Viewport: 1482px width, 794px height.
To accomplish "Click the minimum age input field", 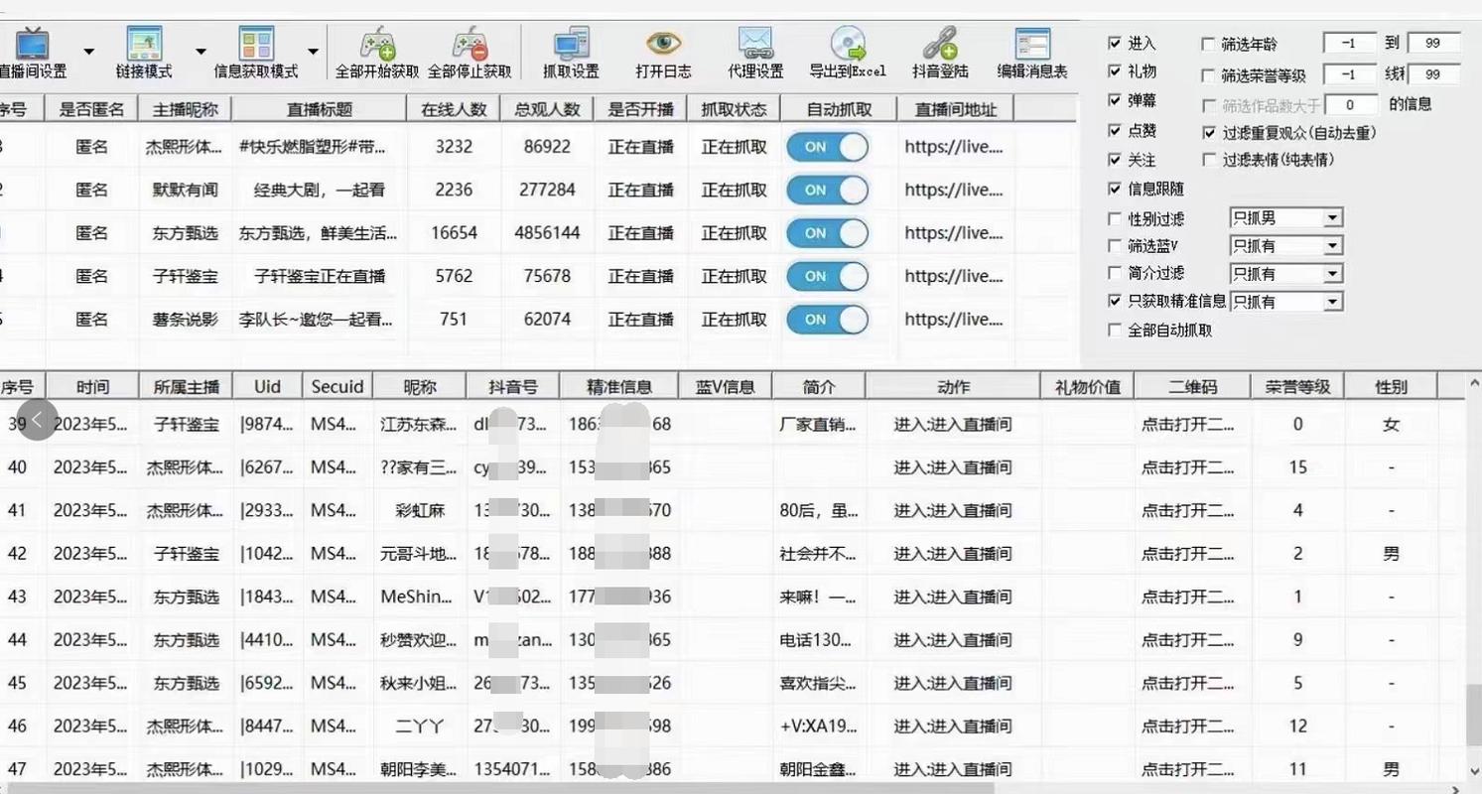I will click(x=1350, y=43).
